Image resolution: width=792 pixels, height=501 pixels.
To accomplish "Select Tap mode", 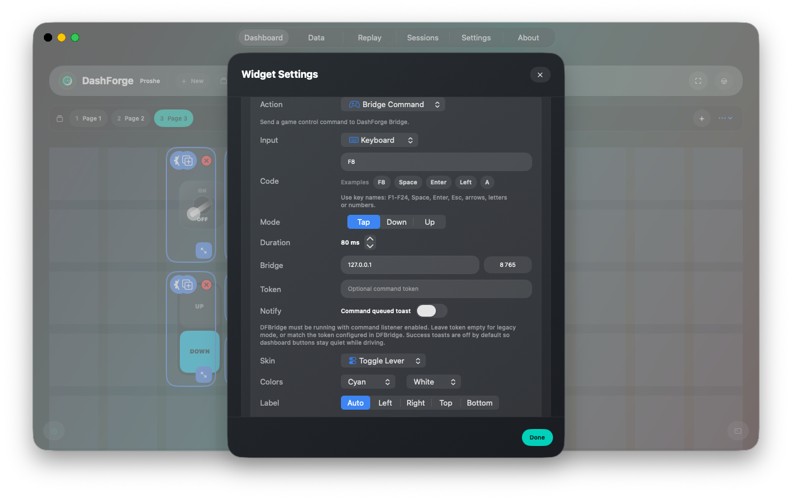I will 363,222.
